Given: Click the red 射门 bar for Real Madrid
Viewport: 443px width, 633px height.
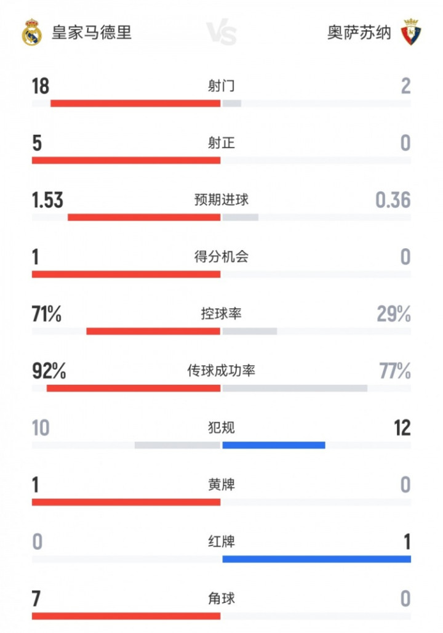Looking at the screenshot, I should tap(135, 103).
